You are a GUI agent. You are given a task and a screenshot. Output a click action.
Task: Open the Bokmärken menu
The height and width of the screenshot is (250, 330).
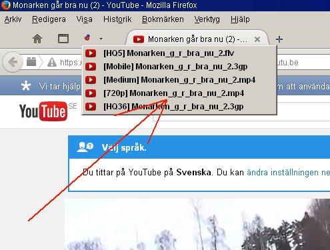(x=163, y=19)
